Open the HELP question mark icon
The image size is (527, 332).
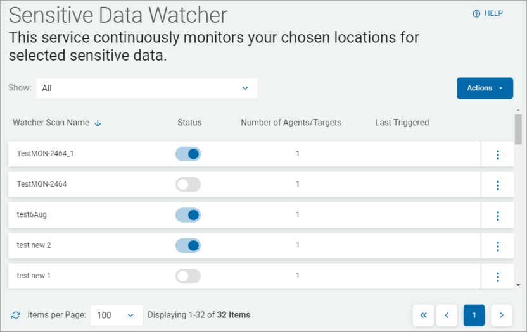coord(476,14)
